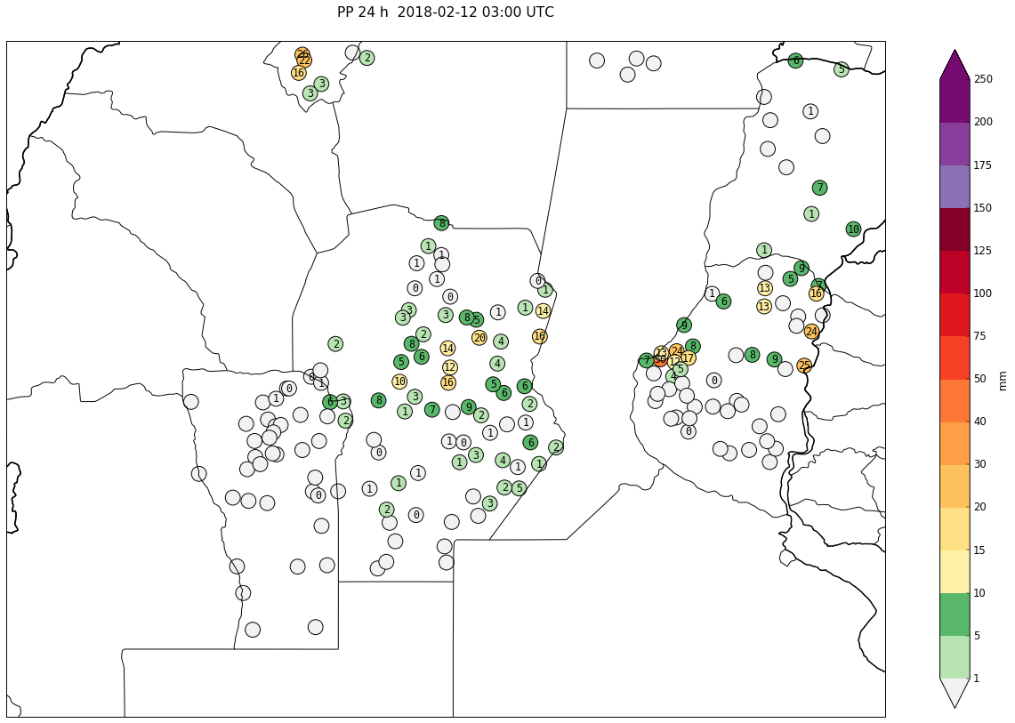Click the station marker labeled 22
The image size is (1015, 723).
[304, 60]
